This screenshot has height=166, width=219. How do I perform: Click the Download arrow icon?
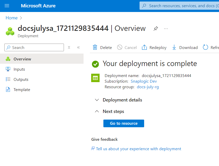174,47
